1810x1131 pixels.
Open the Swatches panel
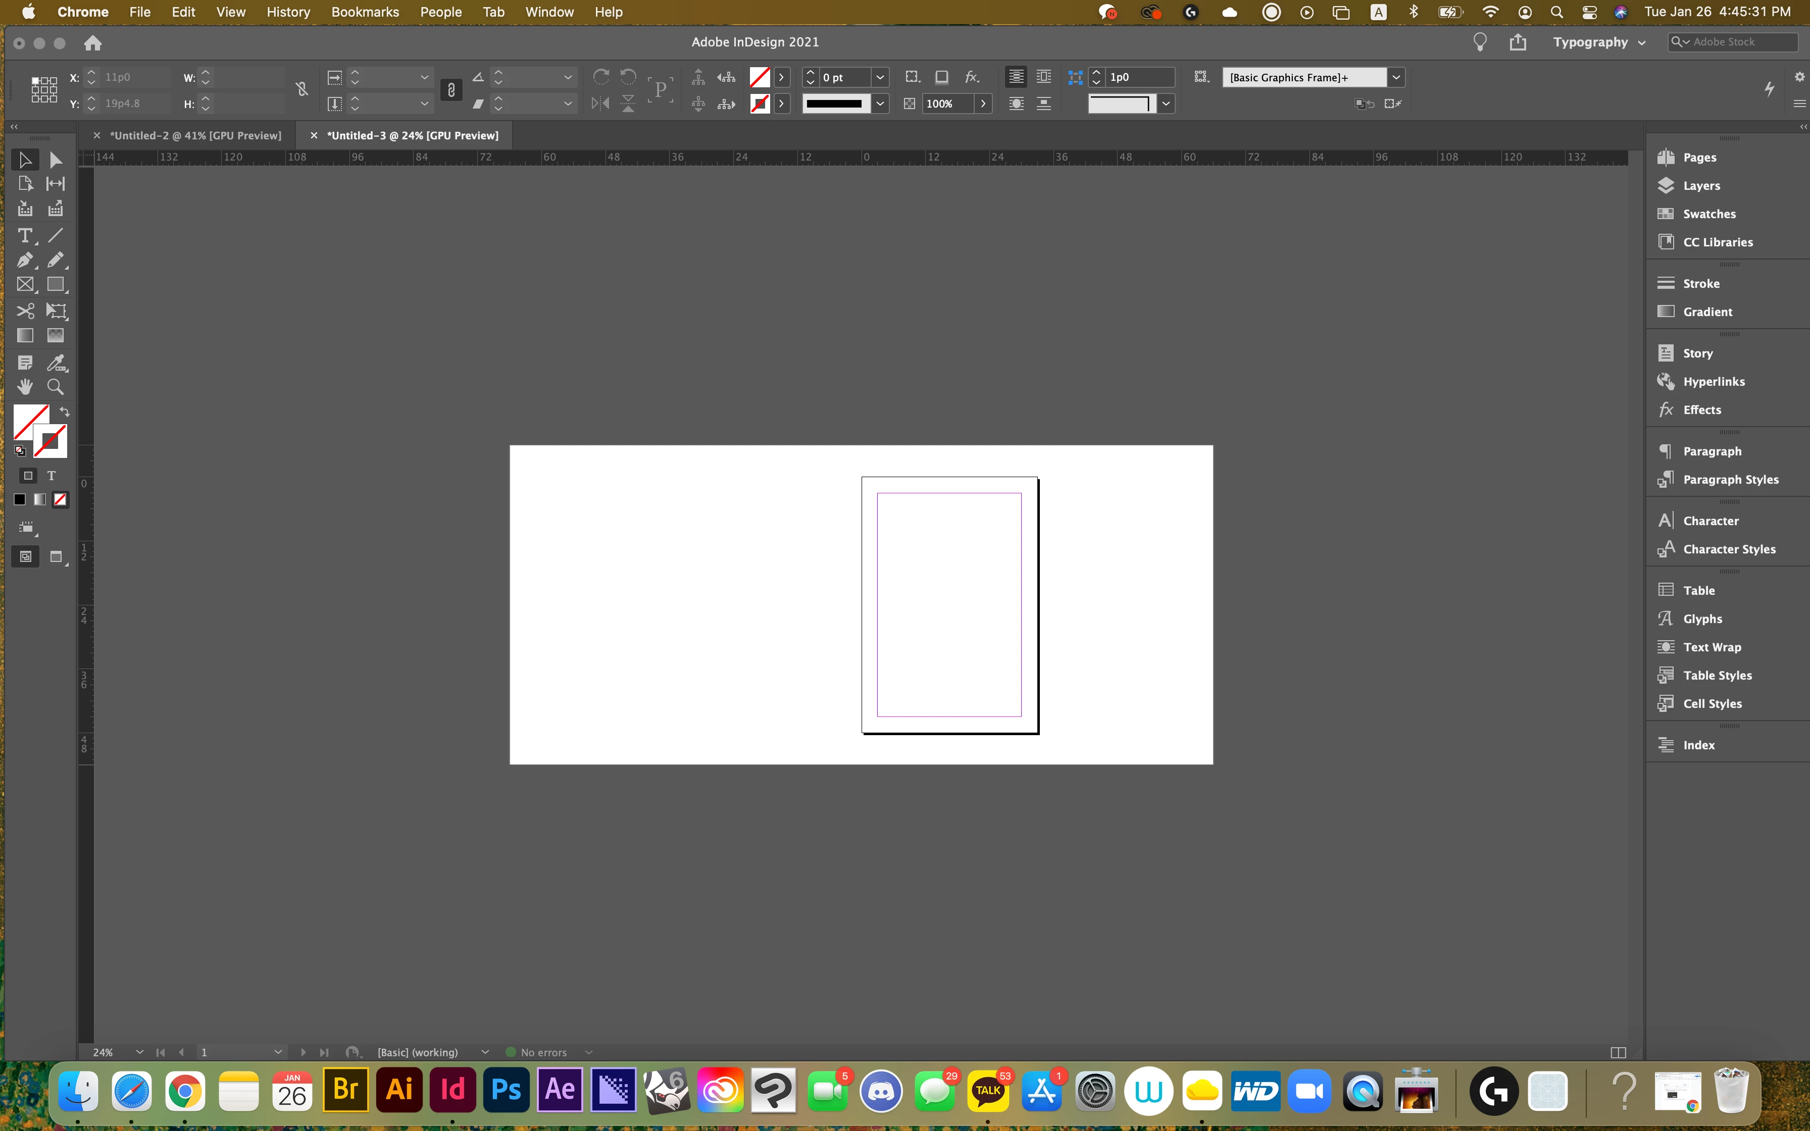click(1708, 214)
